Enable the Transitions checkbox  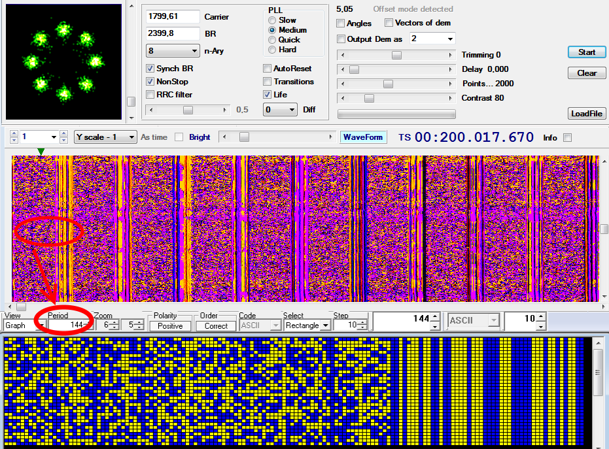267,82
